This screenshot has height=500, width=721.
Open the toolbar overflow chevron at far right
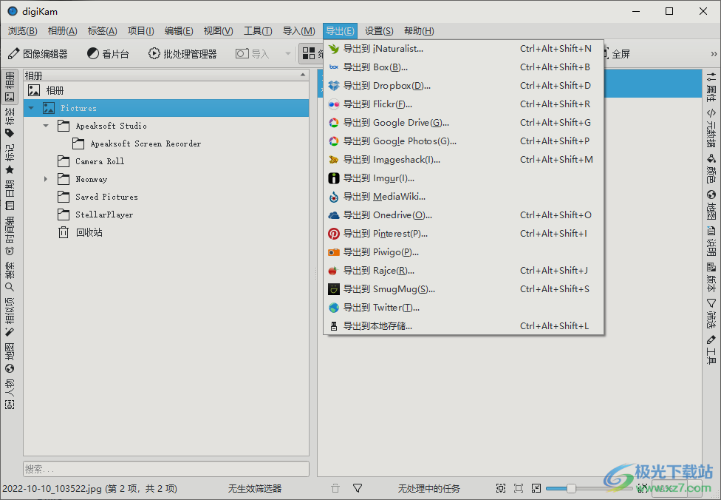714,54
